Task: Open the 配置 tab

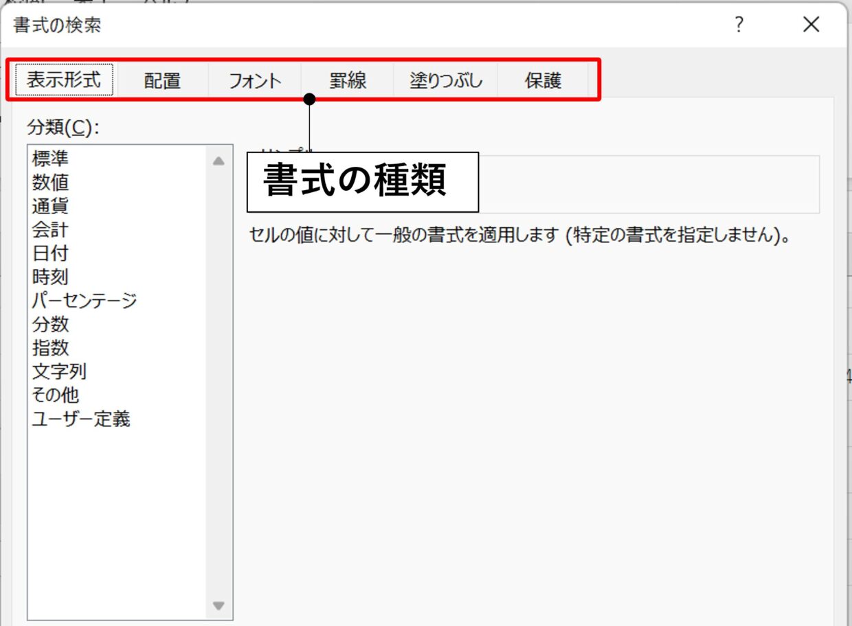Action: [163, 81]
